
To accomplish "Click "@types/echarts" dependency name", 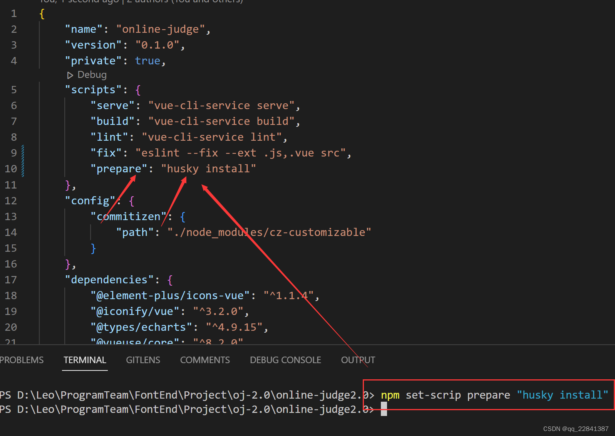I will pos(141,327).
